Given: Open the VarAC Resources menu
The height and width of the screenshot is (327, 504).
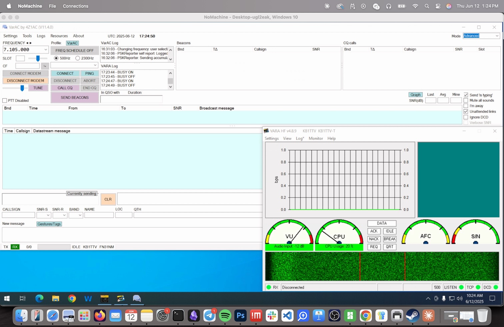Looking at the screenshot, I should click(59, 36).
